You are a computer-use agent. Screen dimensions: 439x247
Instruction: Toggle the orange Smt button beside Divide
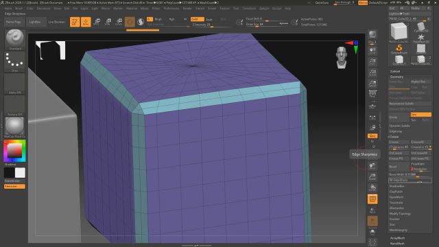[420, 115]
